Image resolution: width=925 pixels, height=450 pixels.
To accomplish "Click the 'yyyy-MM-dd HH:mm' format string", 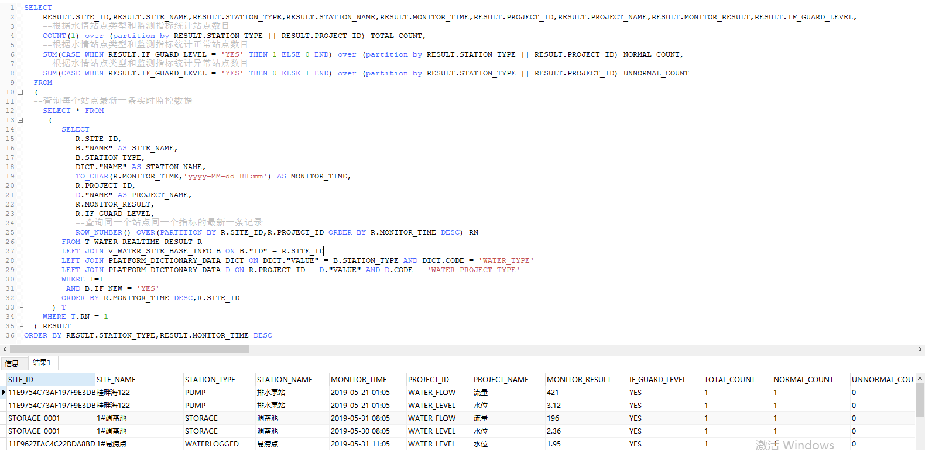I will tap(225, 176).
